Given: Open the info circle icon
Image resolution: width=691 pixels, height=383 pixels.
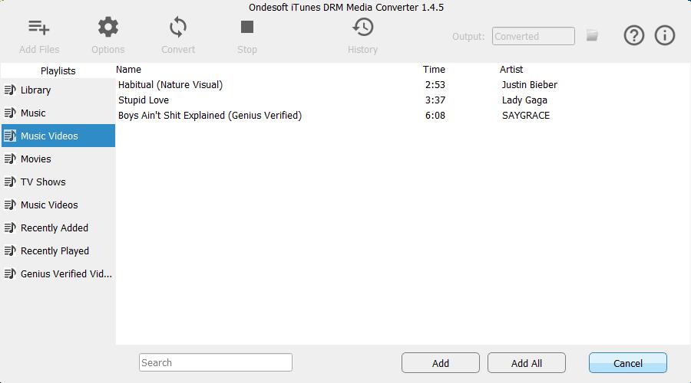Looking at the screenshot, I should [x=665, y=35].
